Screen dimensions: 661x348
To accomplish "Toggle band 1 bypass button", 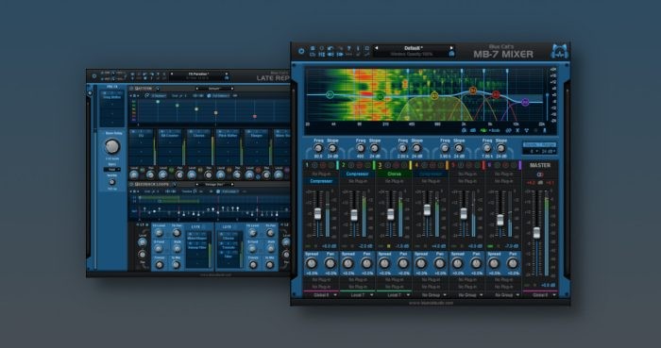I will pos(315,165).
